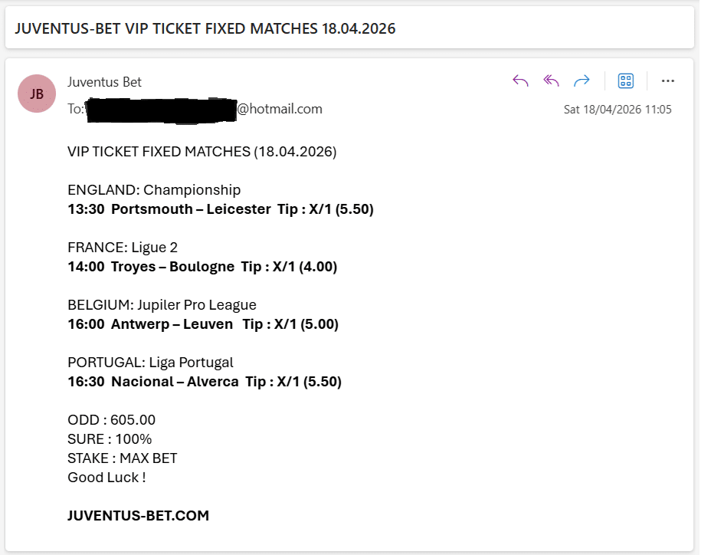Click the Antwerp – Leuven tip line
701x555 pixels.
click(203, 324)
